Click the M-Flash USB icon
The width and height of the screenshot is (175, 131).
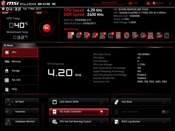click(8, 102)
